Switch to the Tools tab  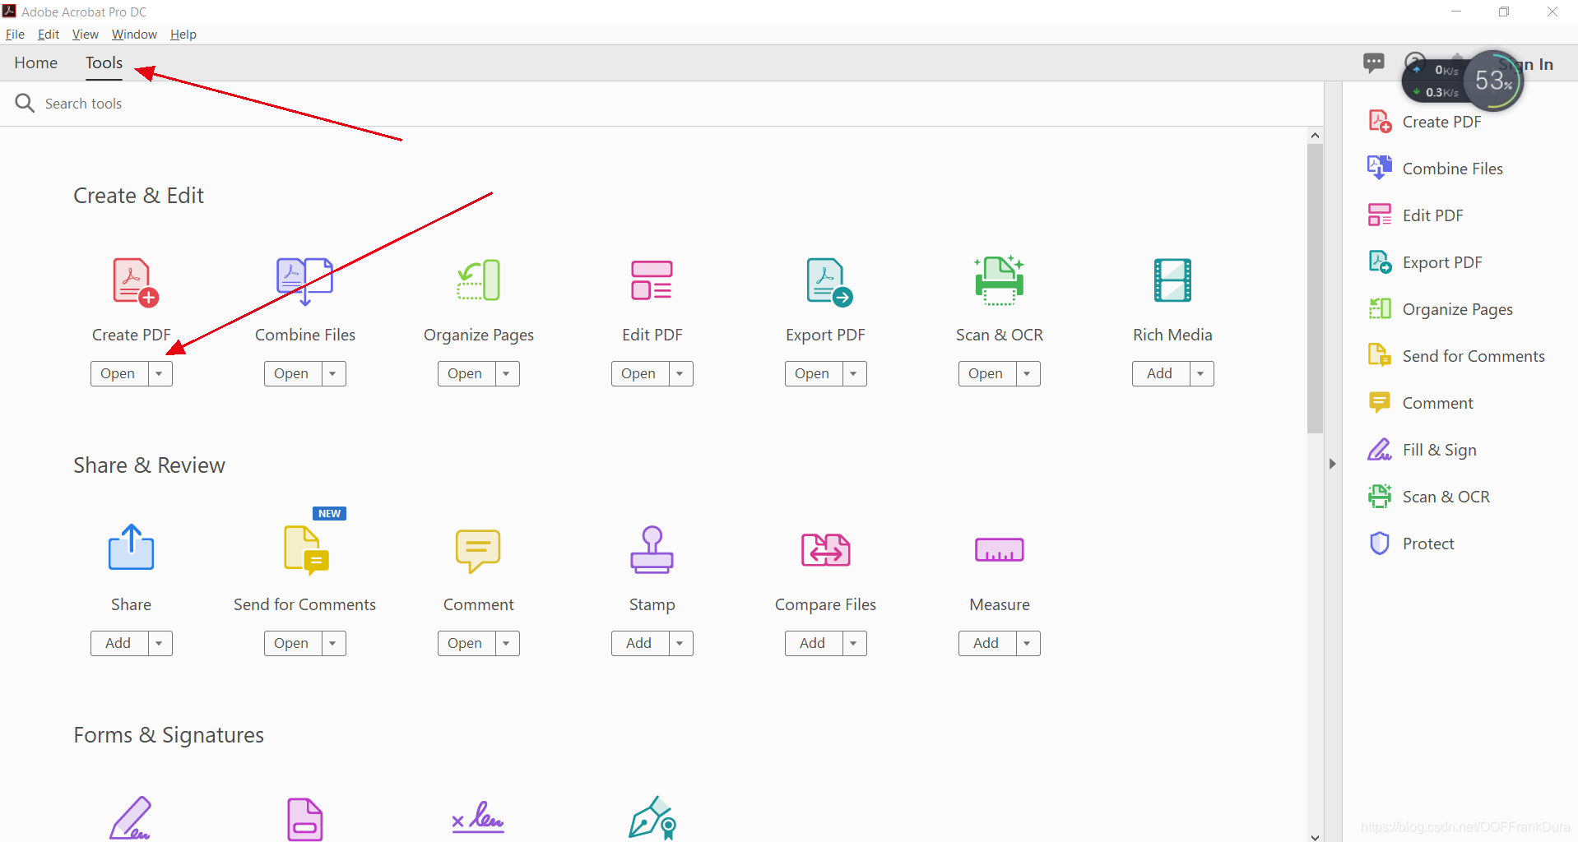click(x=104, y=63)
